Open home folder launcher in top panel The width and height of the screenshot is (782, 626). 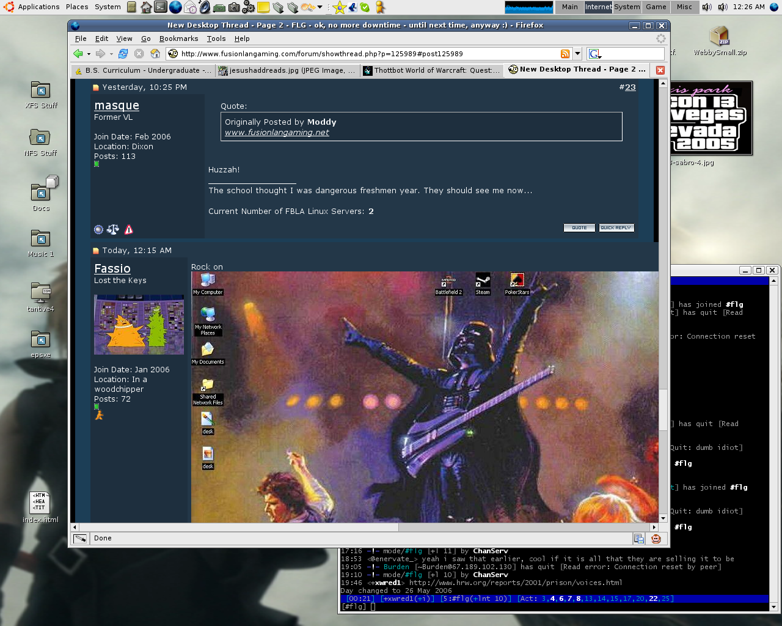(146, 7)
